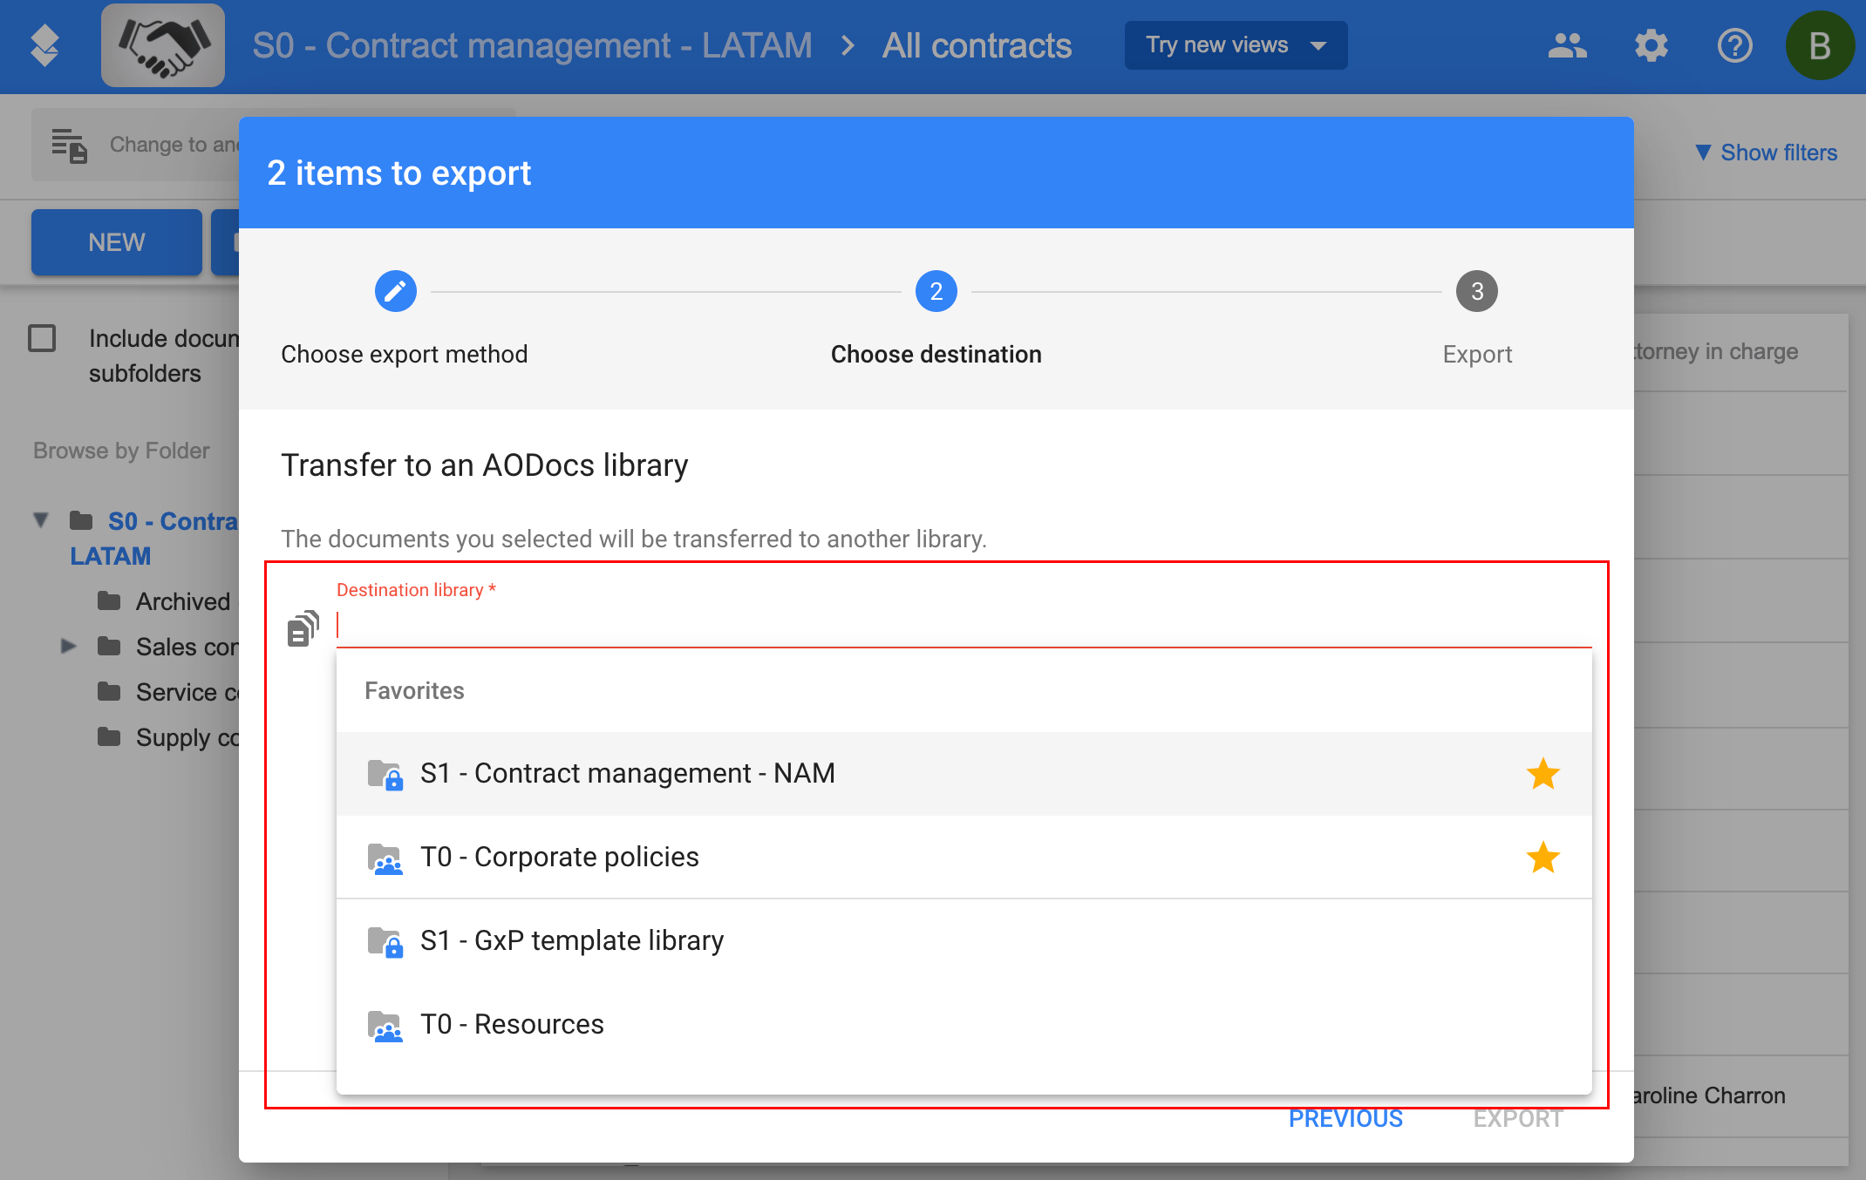Click the Destination library input field

(x=964, y=625)
